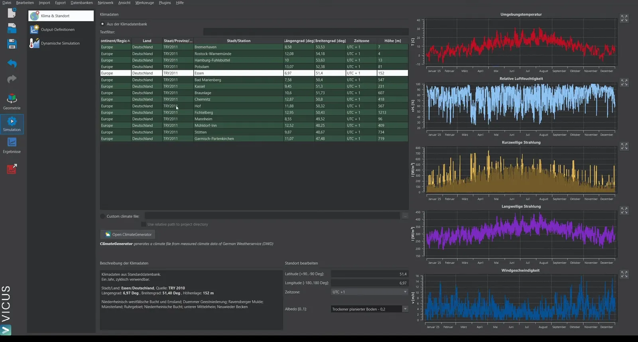Select the 'Custom climate file' radio button

point(102,216)
